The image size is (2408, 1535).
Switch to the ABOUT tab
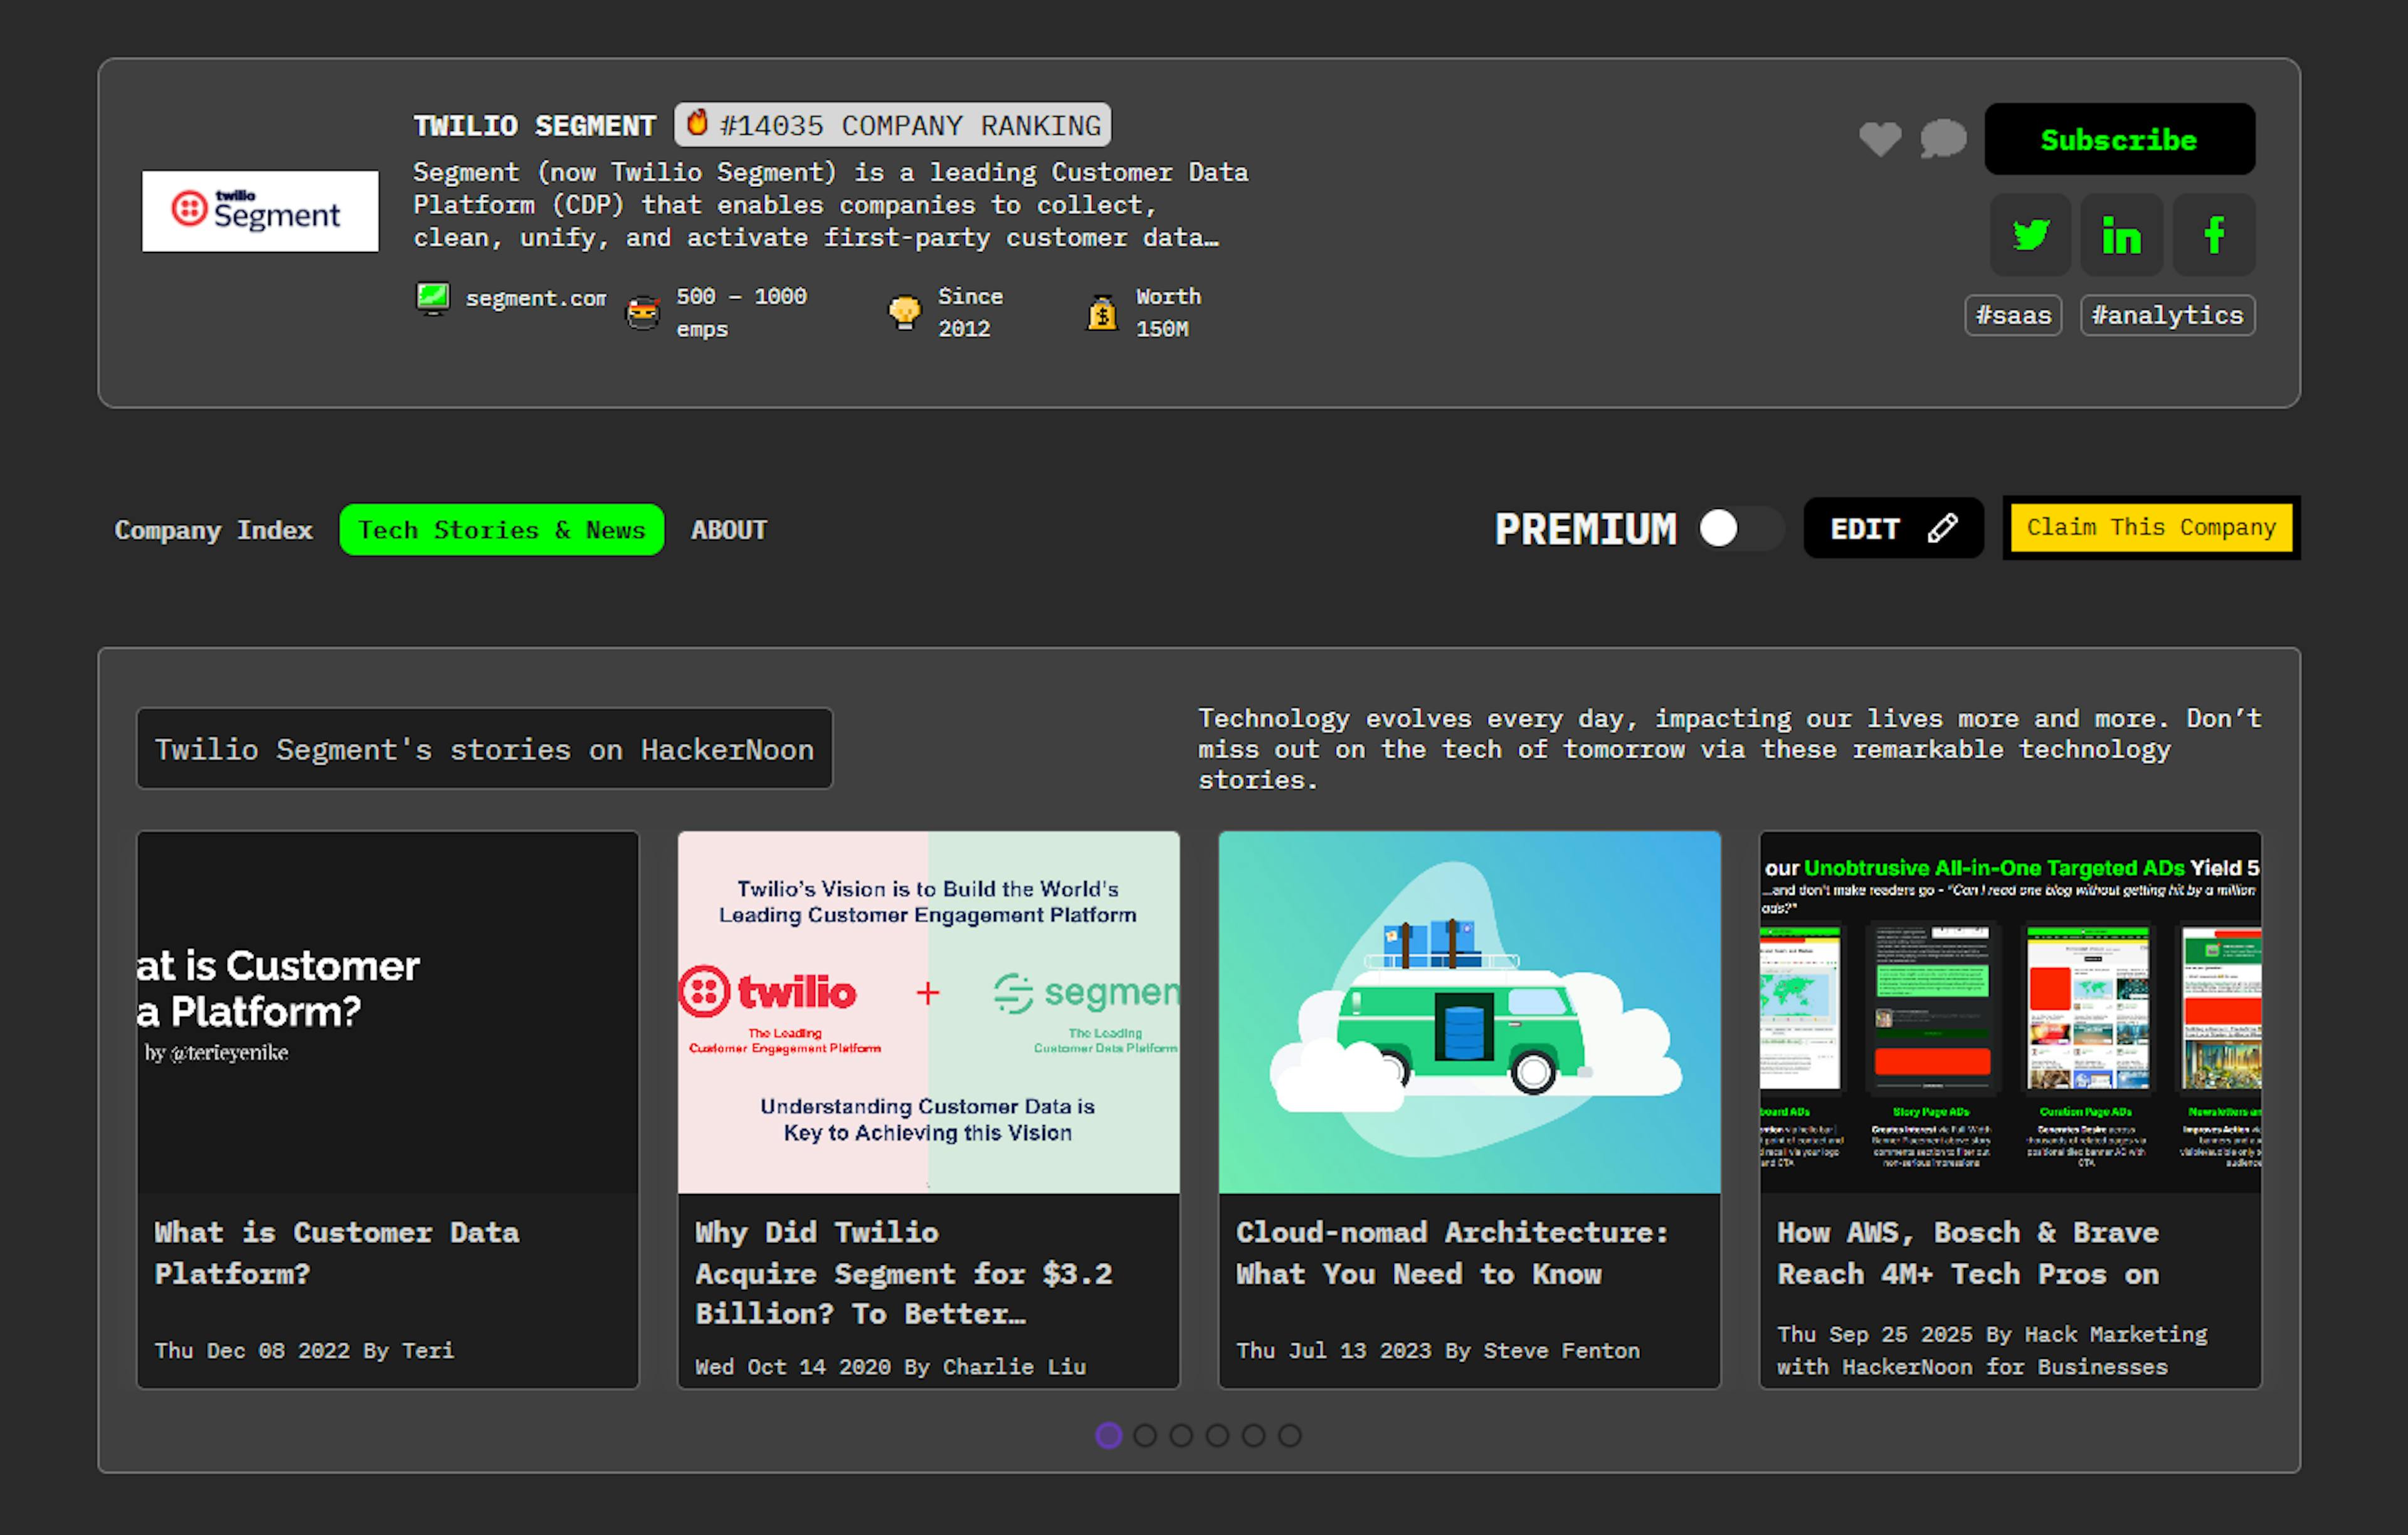(x=728, y=530)
